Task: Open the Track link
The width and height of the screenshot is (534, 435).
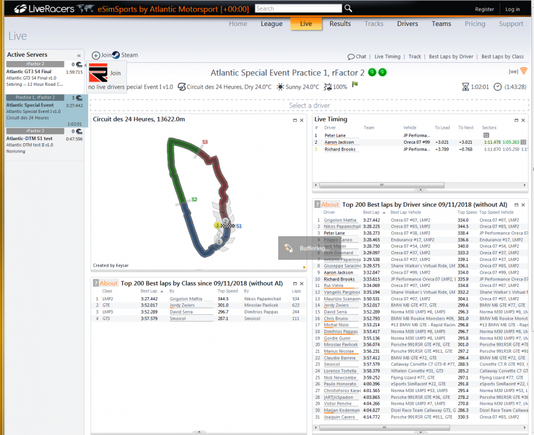Action: [x=414, y=56]
